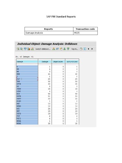This screenshot has width=122, height=163.
Task: Select the JDES damage code row
Action: pyautogui.click(x=27, y=89)
